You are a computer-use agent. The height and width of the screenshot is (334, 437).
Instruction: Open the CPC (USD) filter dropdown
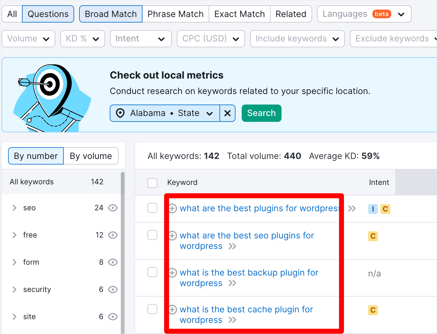[x=211, y=39]
